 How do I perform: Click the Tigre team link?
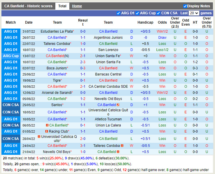[x=57, y=80]
